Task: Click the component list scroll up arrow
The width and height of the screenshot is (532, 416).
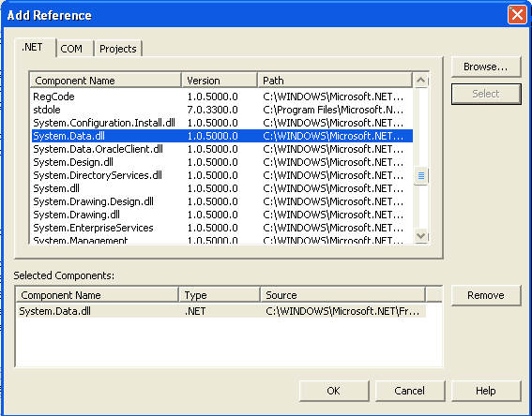Action: (421, 81)
